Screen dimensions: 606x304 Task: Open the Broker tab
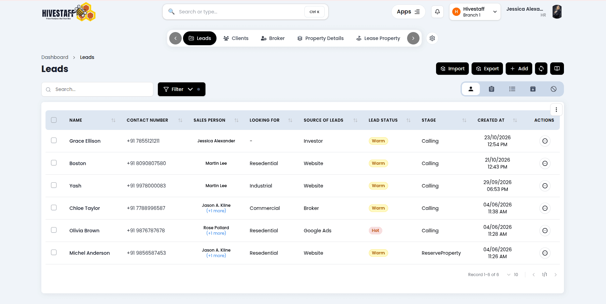pyautogui.click(x=273, y=38)
